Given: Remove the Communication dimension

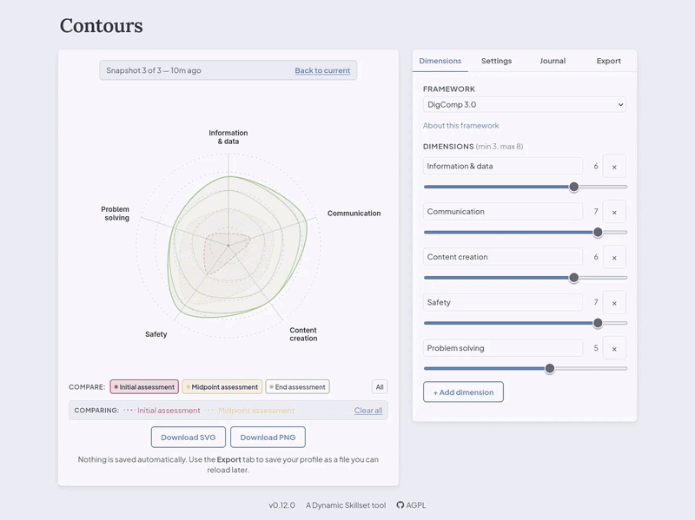Looking at the screenshot, I should coord(613,211).
